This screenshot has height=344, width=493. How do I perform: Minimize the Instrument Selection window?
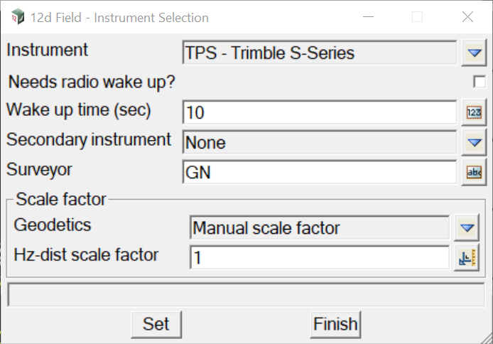coord(368,17)
